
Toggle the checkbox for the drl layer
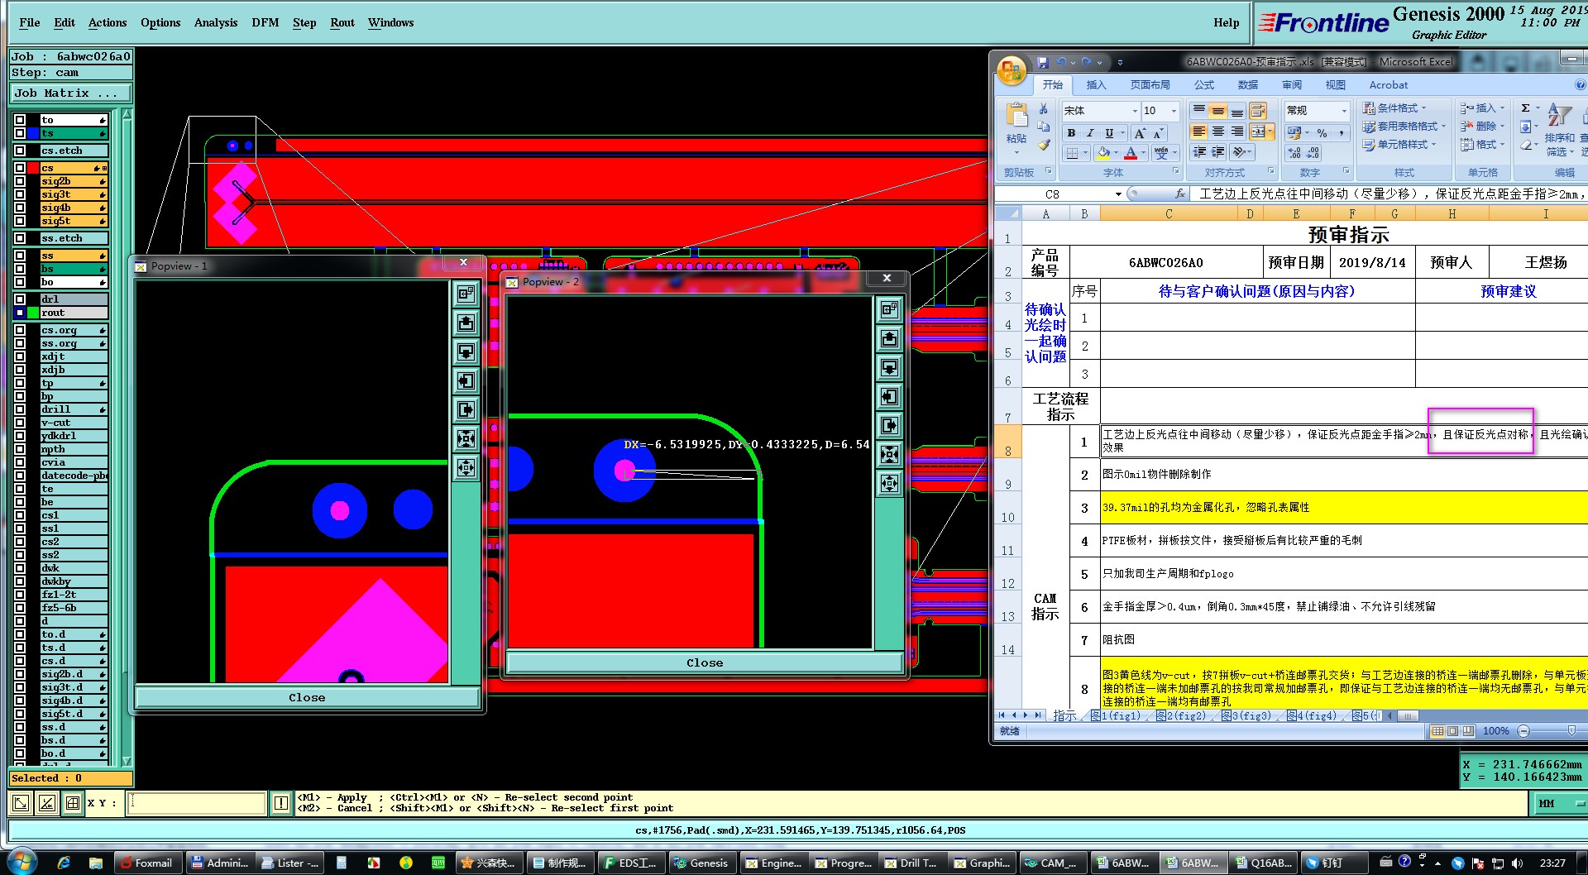tap(20, 299)
